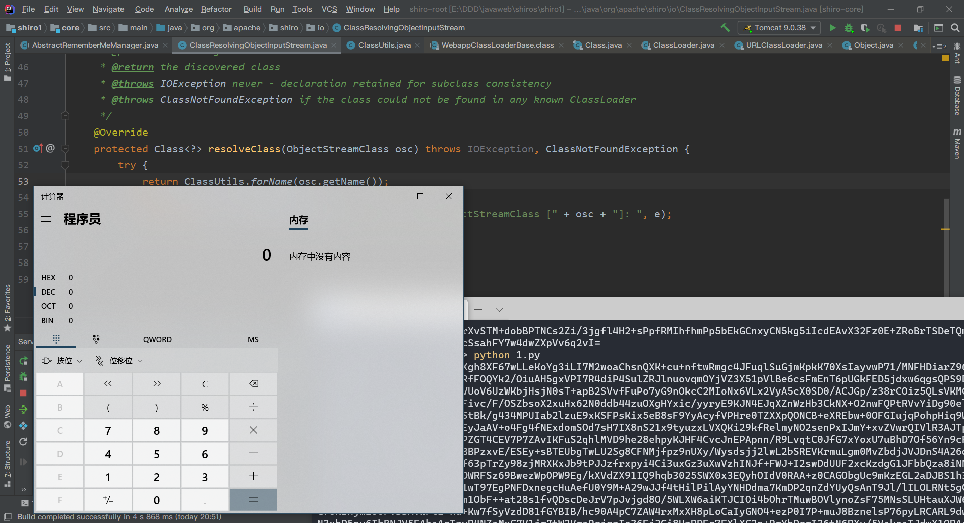Open Structure tool window side tab
This screenshot has height=523, width=964.
click(x=7, y=464)
